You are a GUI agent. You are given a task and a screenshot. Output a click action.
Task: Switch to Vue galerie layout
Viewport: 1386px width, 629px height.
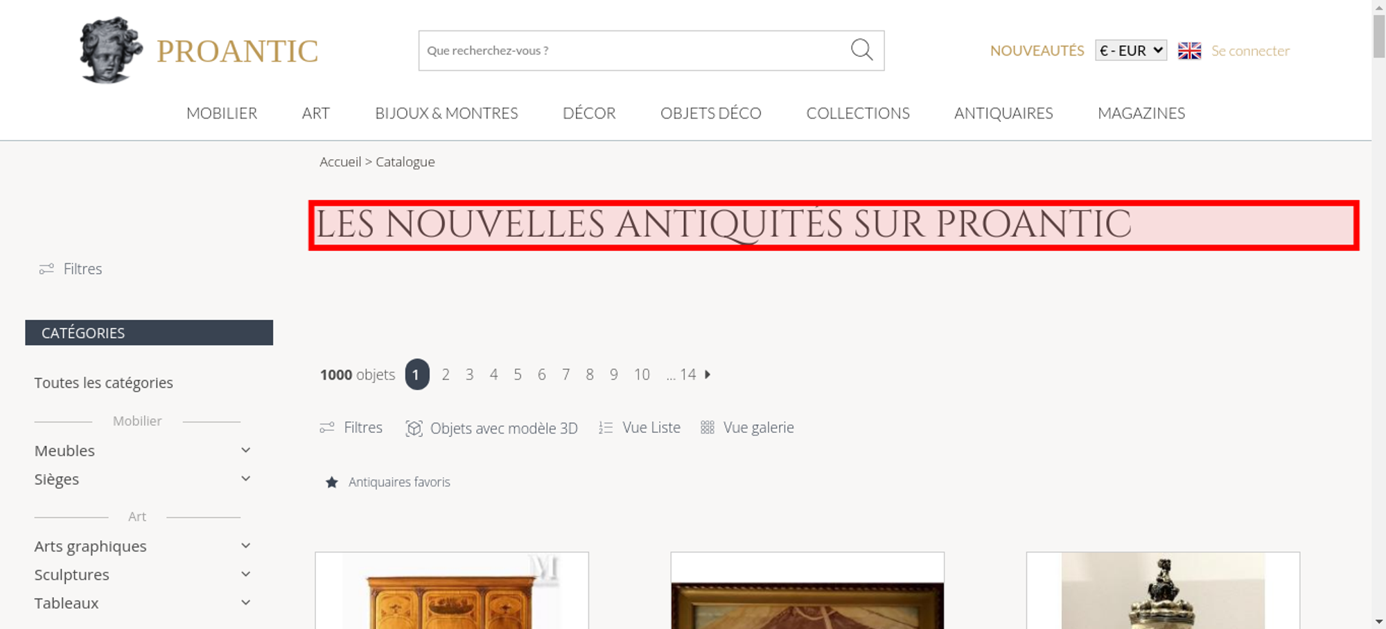747,427
